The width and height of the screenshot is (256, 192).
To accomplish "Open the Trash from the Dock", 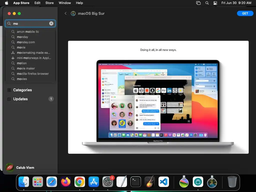I will pos(232,182).
